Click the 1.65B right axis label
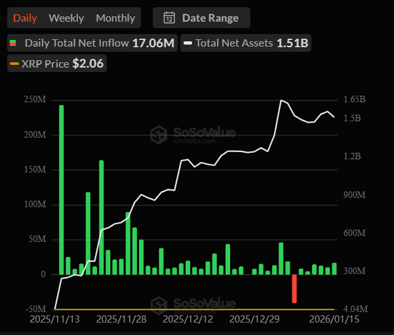 click(x=355, y=99)
